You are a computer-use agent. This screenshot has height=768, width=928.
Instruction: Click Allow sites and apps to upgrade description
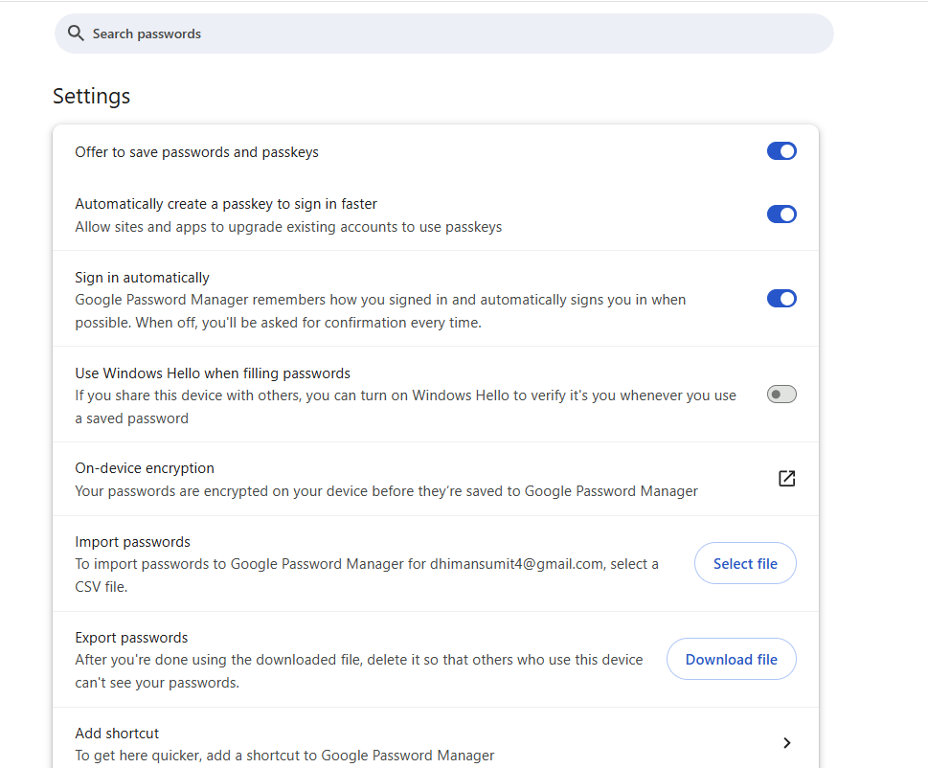(288, 227)
